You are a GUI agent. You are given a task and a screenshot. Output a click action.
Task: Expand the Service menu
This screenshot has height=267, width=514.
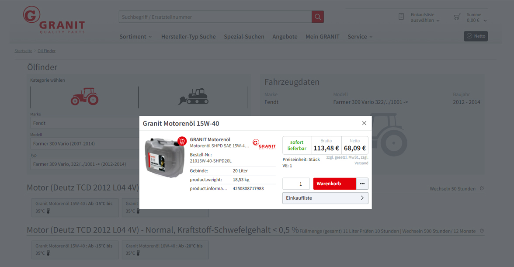[x=360, y=37]
